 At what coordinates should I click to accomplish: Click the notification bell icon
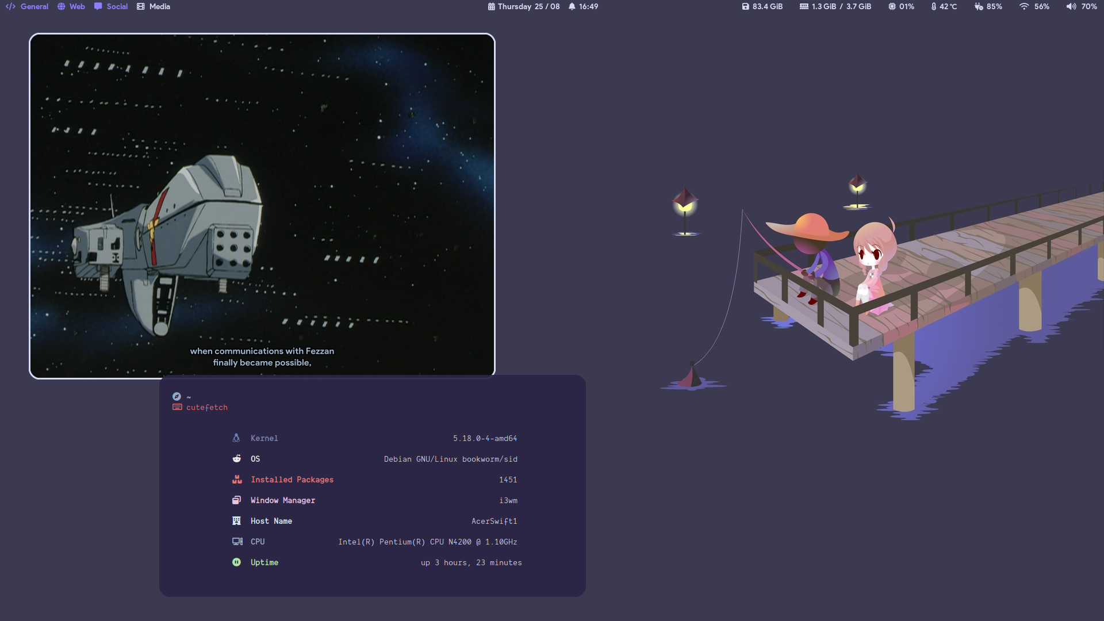572,7
